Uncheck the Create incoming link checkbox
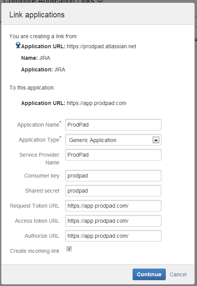This screenshot has width=197, height=286. point(69,249)
